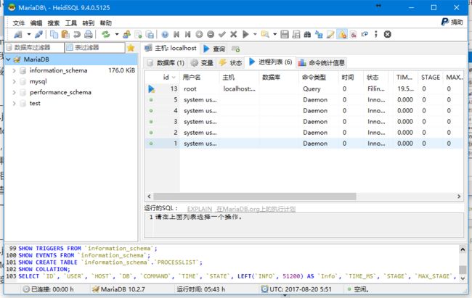Open dropdown arrow beside refresh icon
Screen dimensions: 472x298
point(117,34)
